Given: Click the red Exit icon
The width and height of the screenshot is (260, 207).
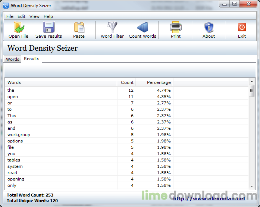Looking at the screenshot, I should tap(242, 28).
